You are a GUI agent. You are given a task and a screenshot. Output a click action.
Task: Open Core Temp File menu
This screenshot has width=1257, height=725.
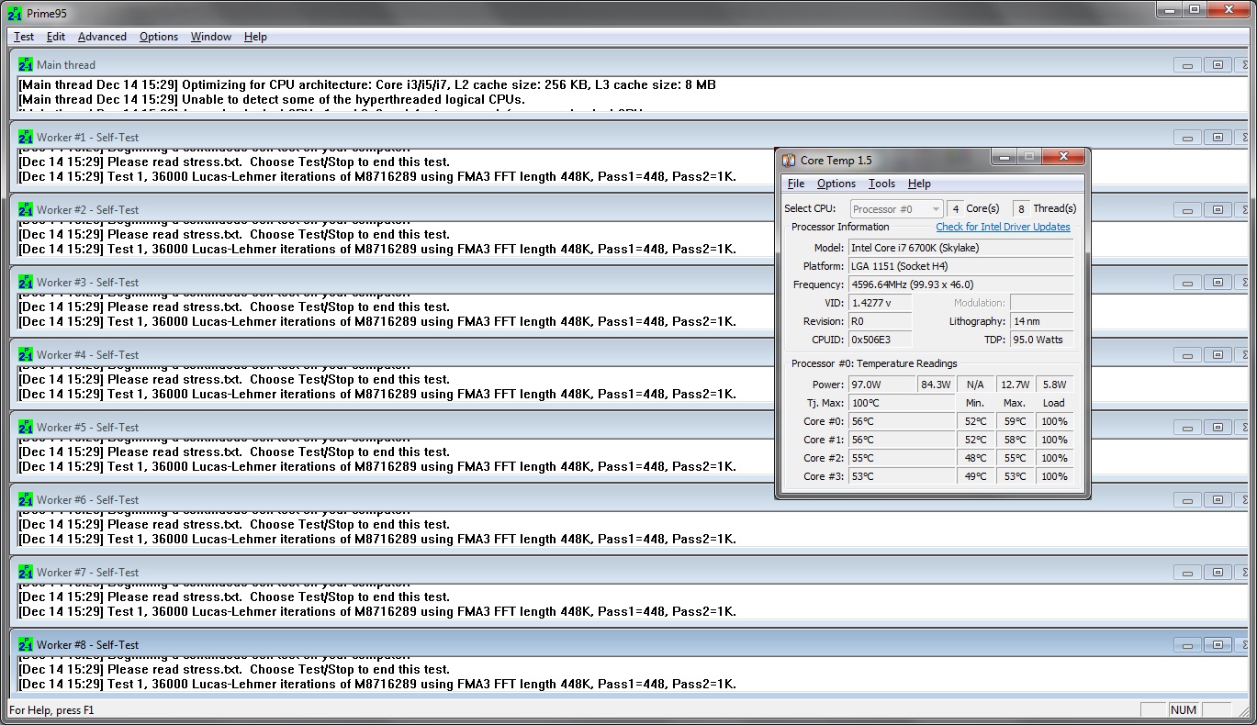click(x=796, y=184)
